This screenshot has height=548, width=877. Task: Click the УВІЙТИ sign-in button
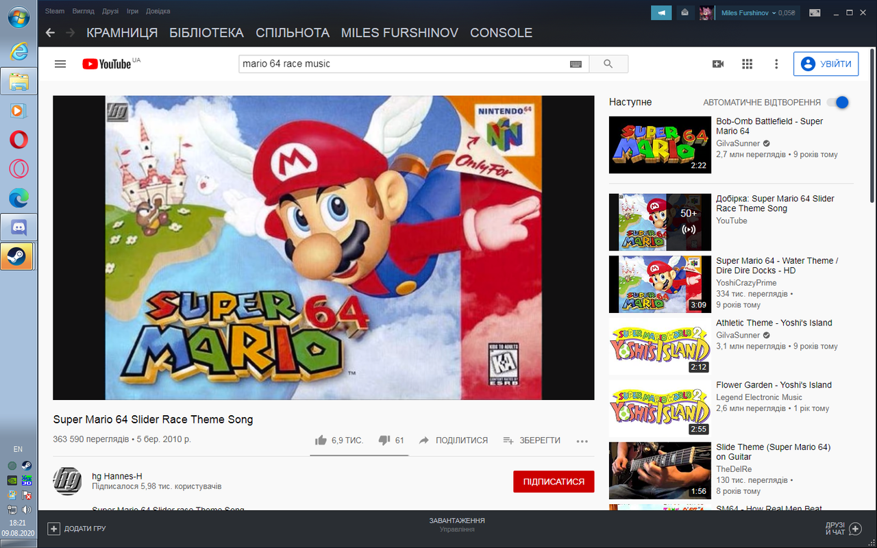tap(826, 64)
